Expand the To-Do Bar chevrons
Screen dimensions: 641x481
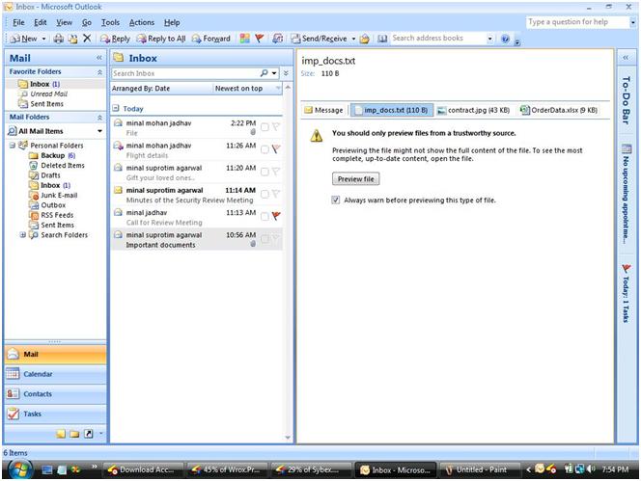pyautogui.click(x=626, y=58)
